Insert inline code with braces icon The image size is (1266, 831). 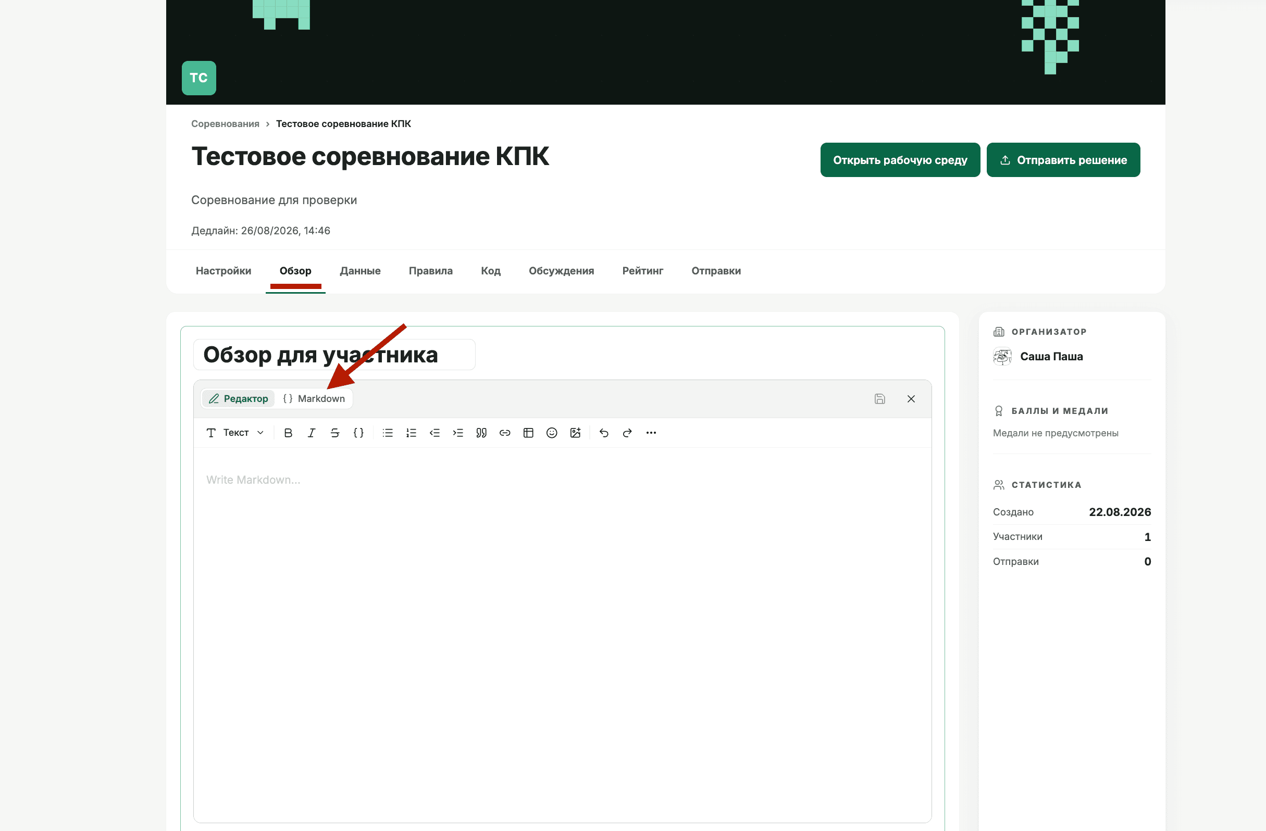point(358,433)
